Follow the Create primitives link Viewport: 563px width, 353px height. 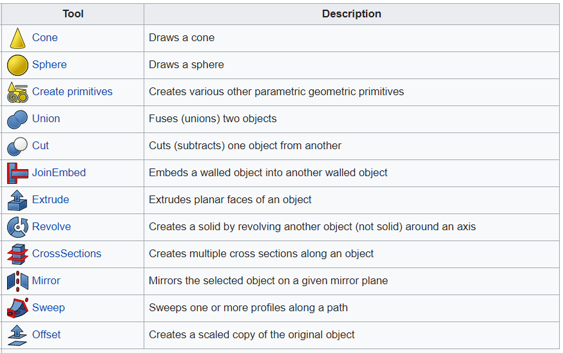coord(72,92)
